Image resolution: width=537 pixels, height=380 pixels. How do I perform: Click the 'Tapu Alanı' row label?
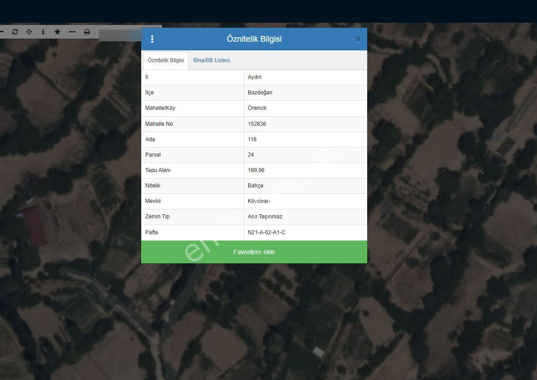click(x=158, y=170)
